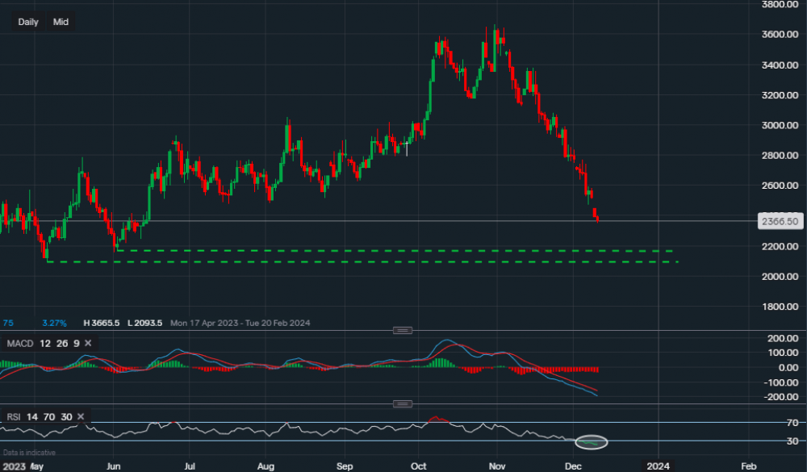Open the Daily timeframe dropdown
Screen dimensions: 807x472
tap(28, 22)
